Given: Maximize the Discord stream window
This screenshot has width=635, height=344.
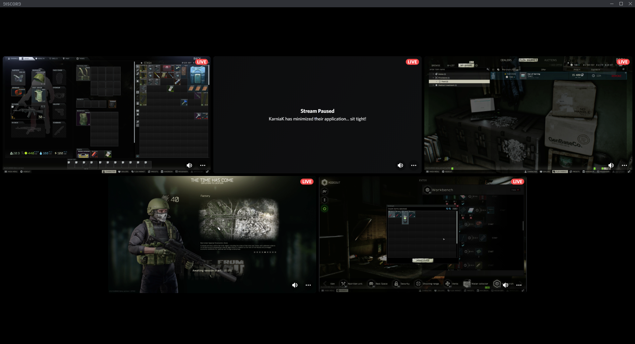Looking at the screenshot, I should pyautogui.click(x=621, y=4).
